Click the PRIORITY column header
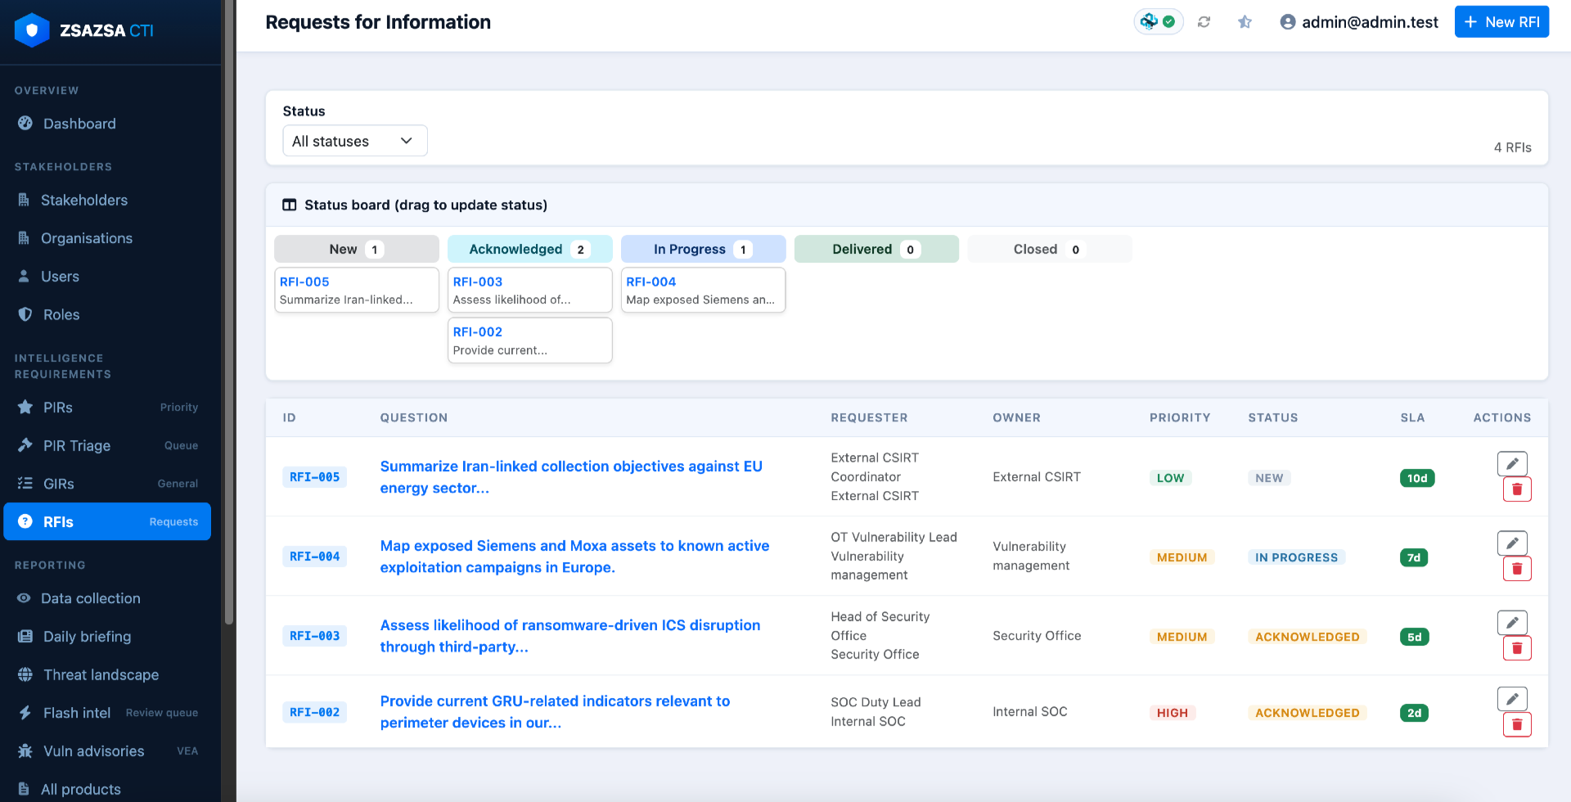Viewport: 1571px width, 802px height. (x=1180, y=417)
